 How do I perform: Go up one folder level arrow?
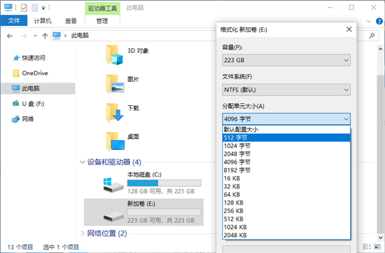click(45, 36)
